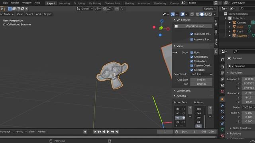Open the Object properties tab icon
Screen dimensions: 255x143
pyautogui.click(x=222, y=99)
